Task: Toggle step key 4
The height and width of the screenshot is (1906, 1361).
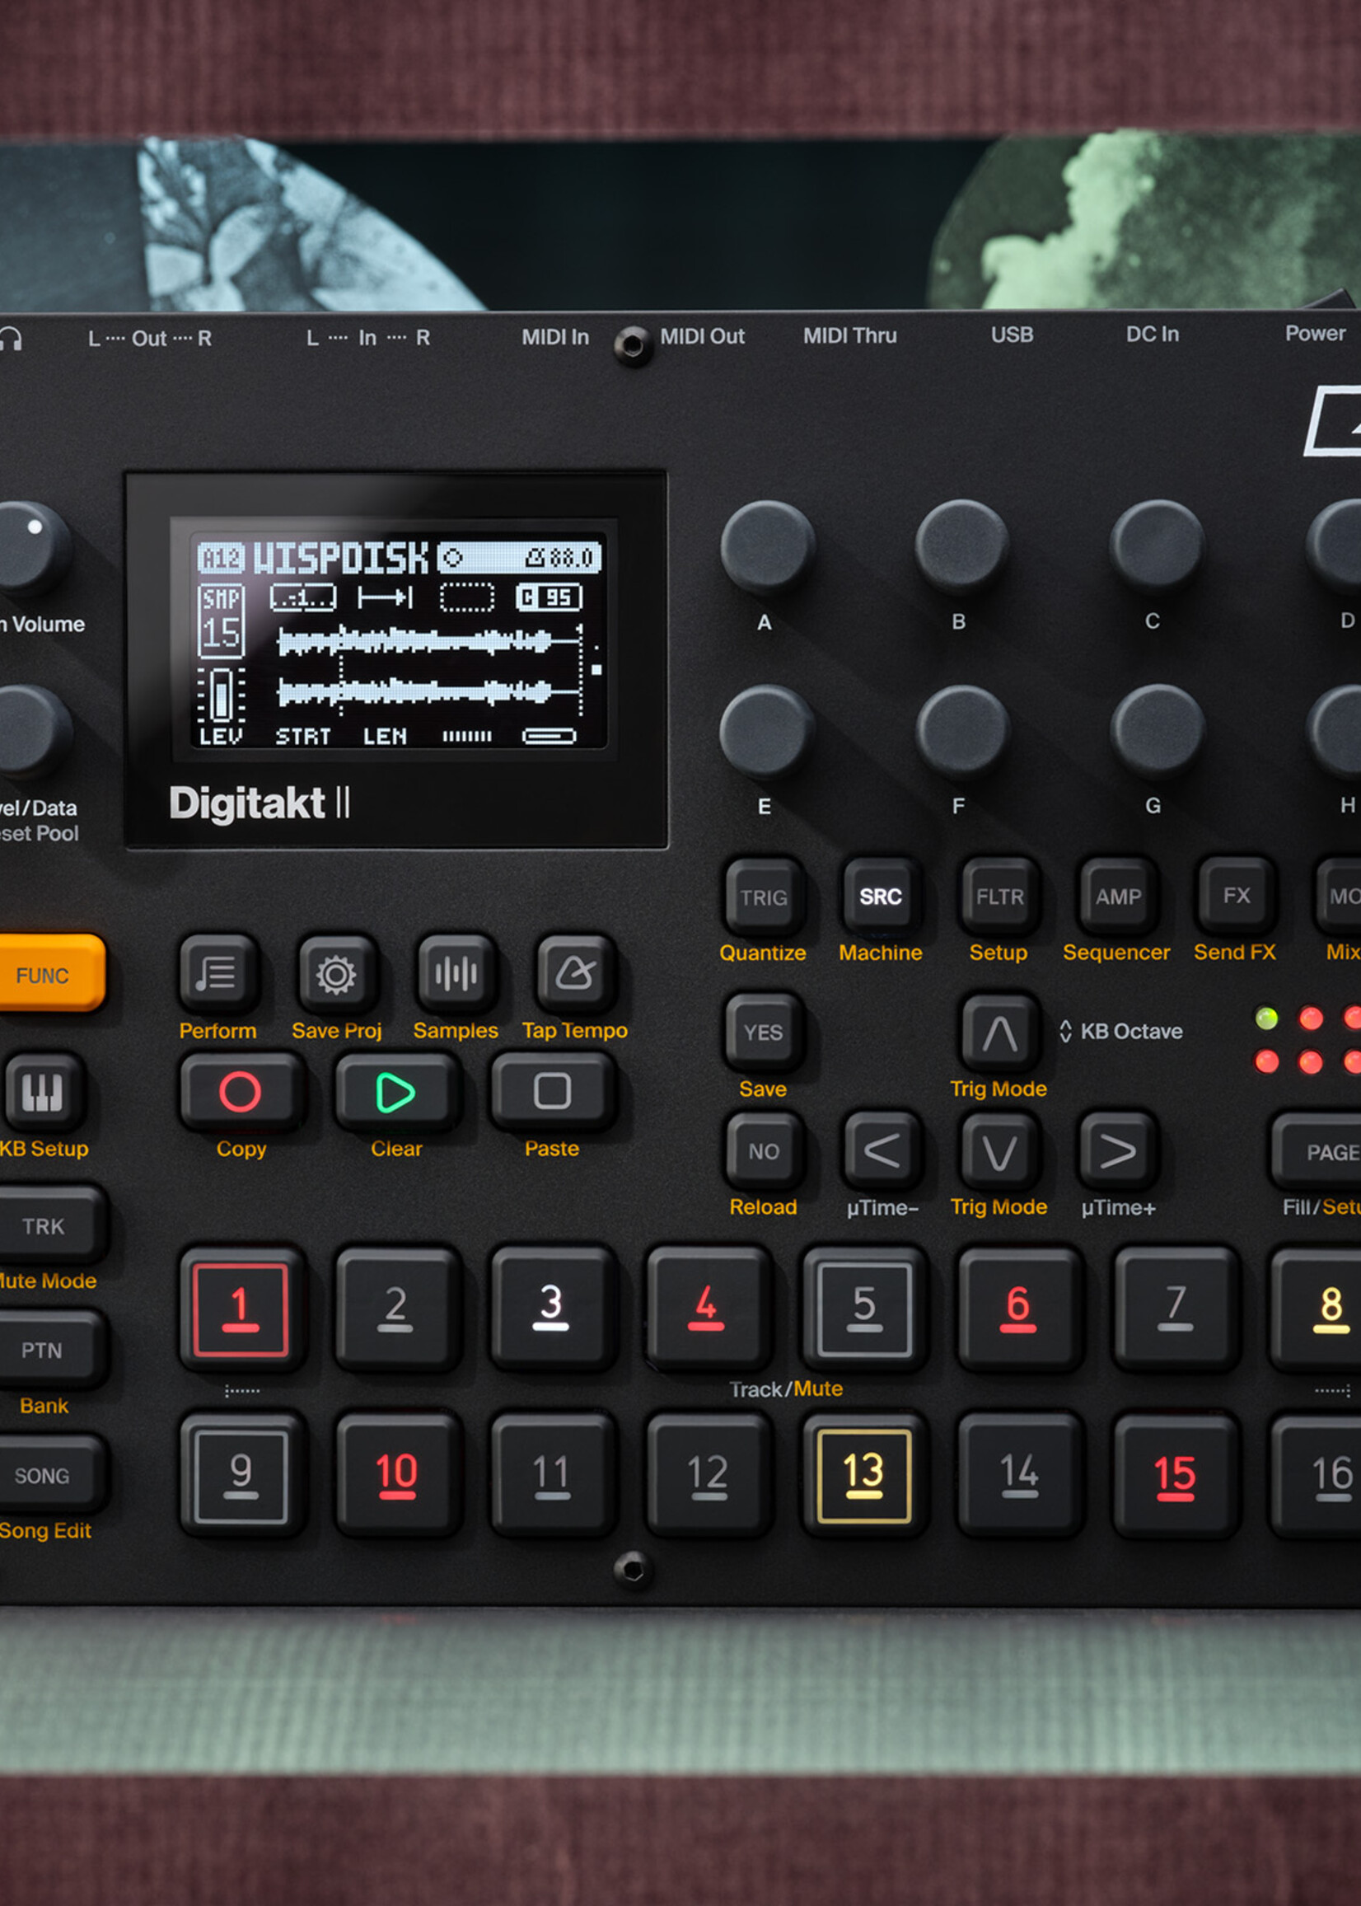Action: (x=708, y=1309)
